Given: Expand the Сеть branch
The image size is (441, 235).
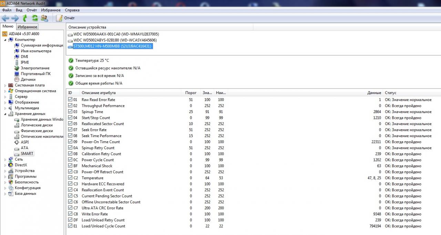Looking at the screenshot, I should (5, 159).
